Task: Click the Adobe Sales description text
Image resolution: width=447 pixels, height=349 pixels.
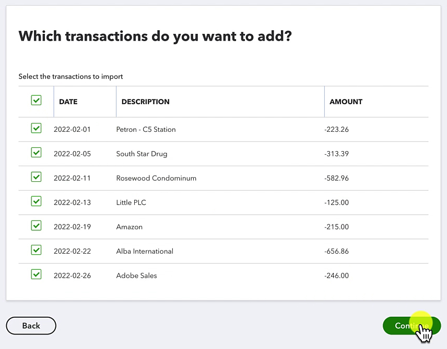Action: point(136,276)
